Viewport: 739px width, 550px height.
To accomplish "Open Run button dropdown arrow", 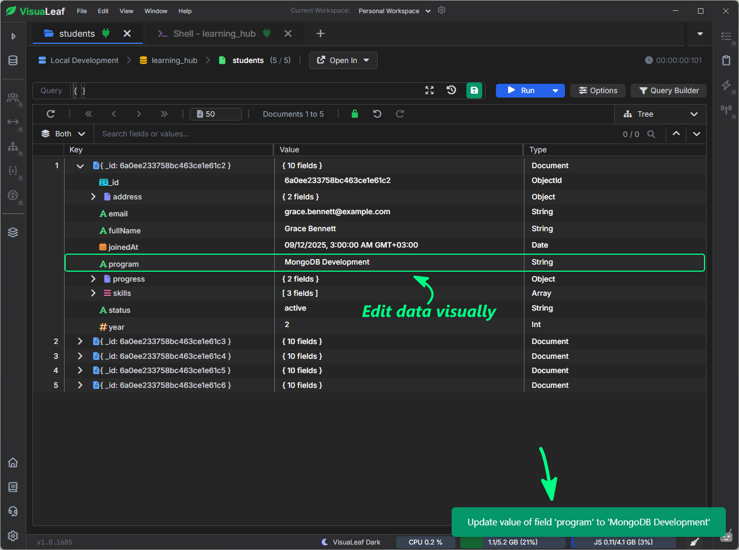I will pos(555,90).
